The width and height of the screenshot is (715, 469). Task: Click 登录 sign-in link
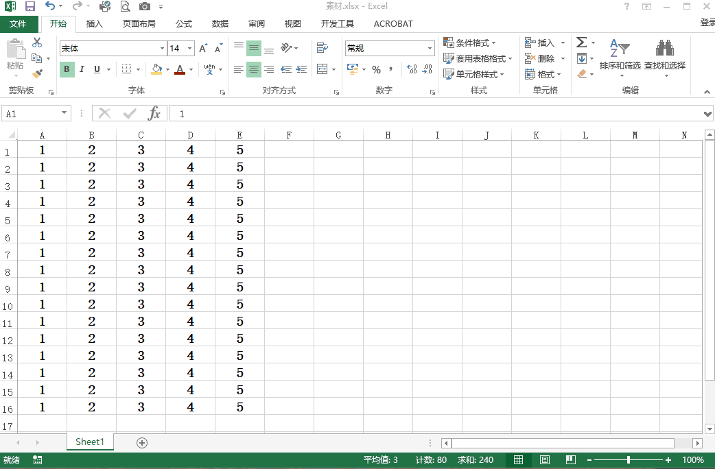[707, 23]
